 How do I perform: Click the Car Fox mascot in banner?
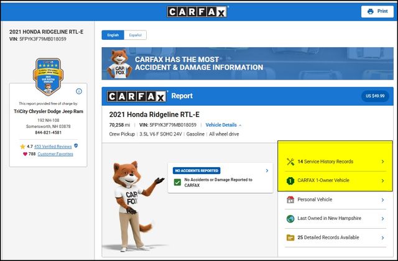point(119,63)
